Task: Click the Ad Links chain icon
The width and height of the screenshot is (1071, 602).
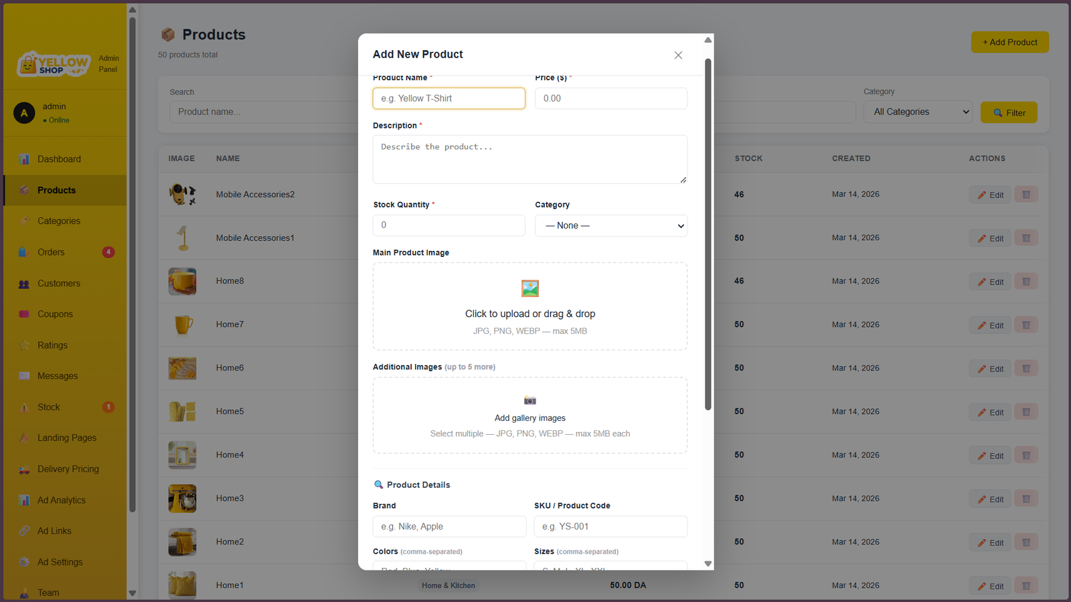Action: click(24, 531)
